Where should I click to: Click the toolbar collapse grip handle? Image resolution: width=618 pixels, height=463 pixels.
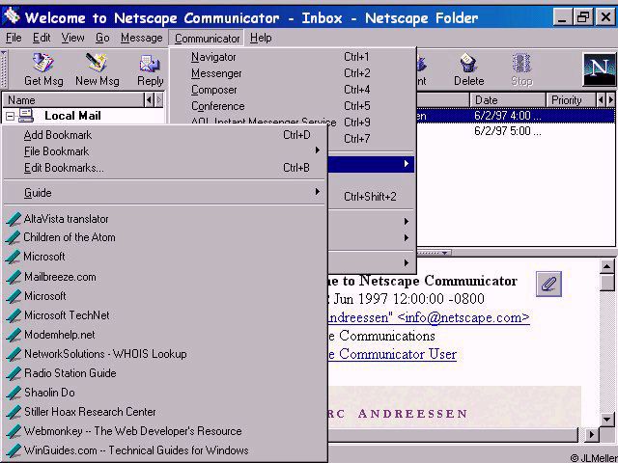4,68
